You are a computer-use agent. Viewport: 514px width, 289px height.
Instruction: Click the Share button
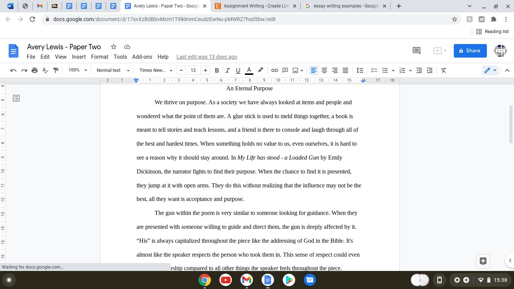click(470, 50)
